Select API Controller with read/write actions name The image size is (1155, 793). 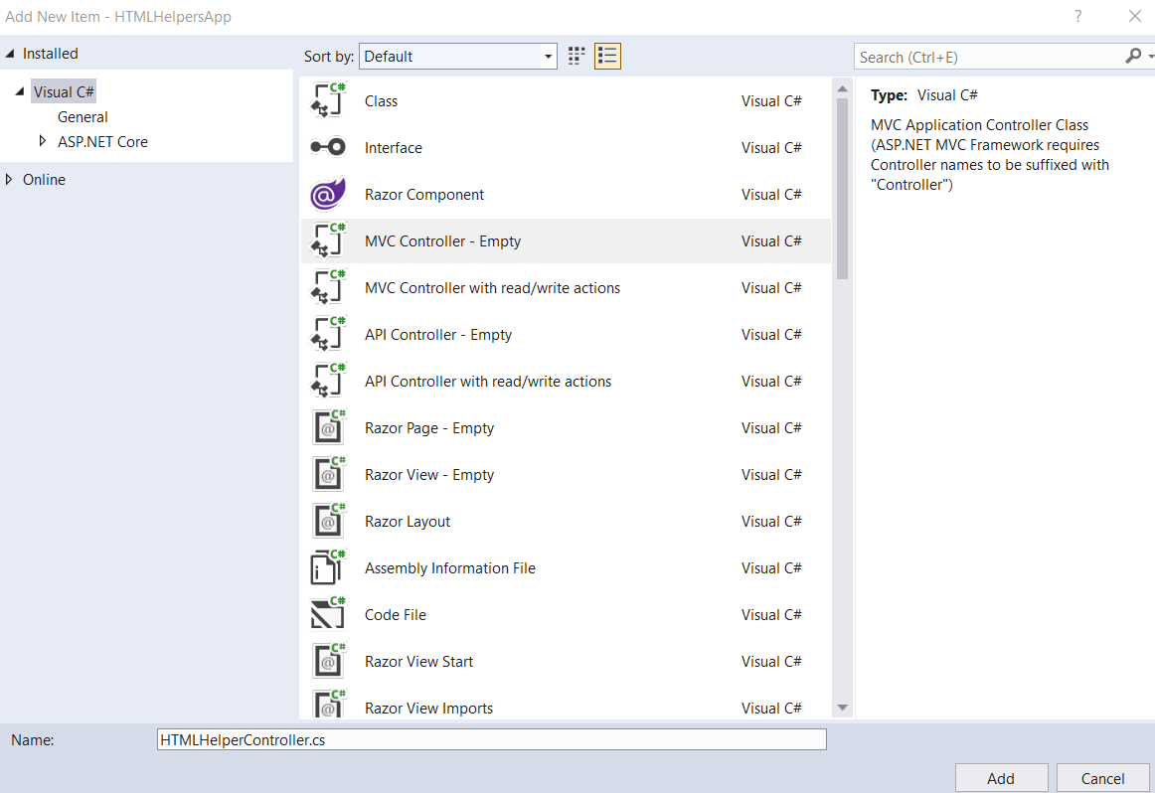pyautogui.click(x=488, y=382)
